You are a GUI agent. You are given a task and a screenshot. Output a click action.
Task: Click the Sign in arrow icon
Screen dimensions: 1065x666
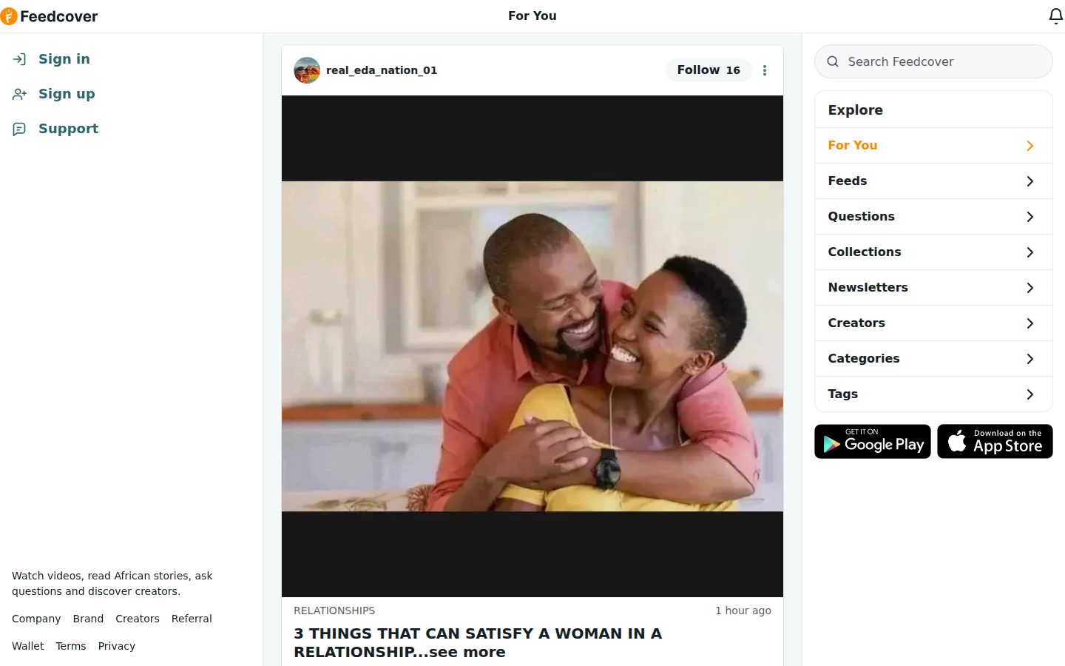(19, 59)
